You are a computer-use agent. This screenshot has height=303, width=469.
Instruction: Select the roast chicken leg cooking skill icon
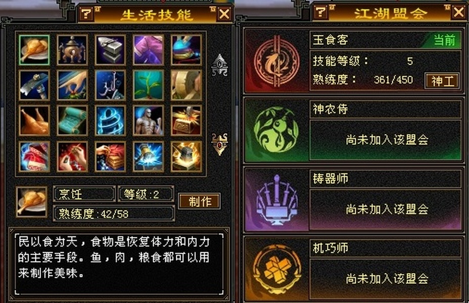tap(34, 50)
